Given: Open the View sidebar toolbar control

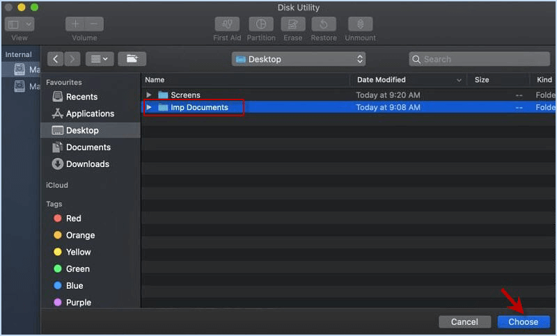Looking at the screenshot, I should 19,24.
